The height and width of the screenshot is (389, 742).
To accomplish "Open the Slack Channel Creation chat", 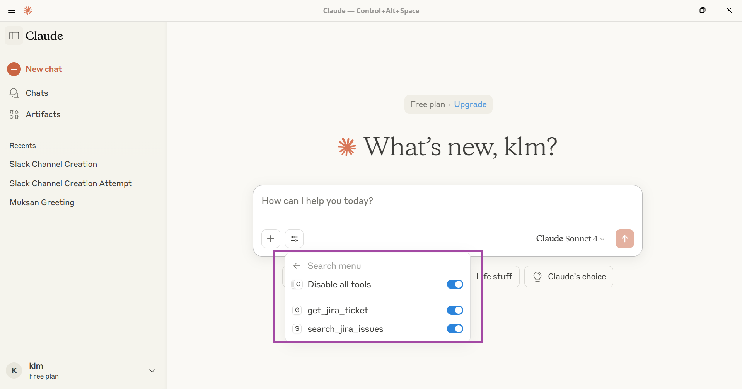I will click(53, 164).
